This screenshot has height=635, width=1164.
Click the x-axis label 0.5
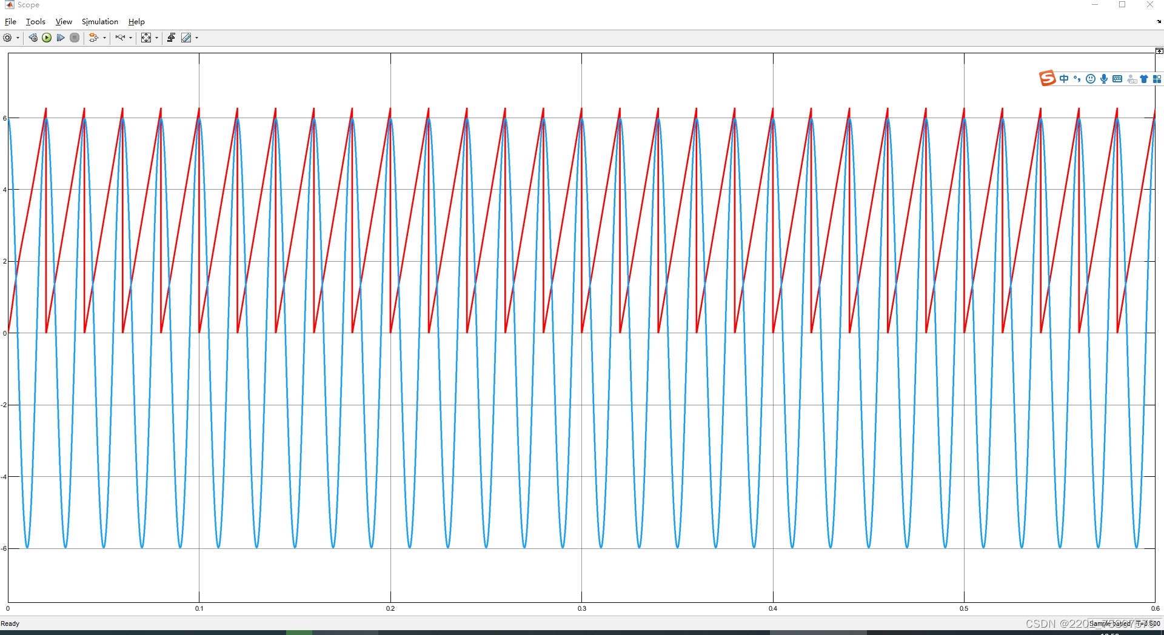[x=964, y=608]
